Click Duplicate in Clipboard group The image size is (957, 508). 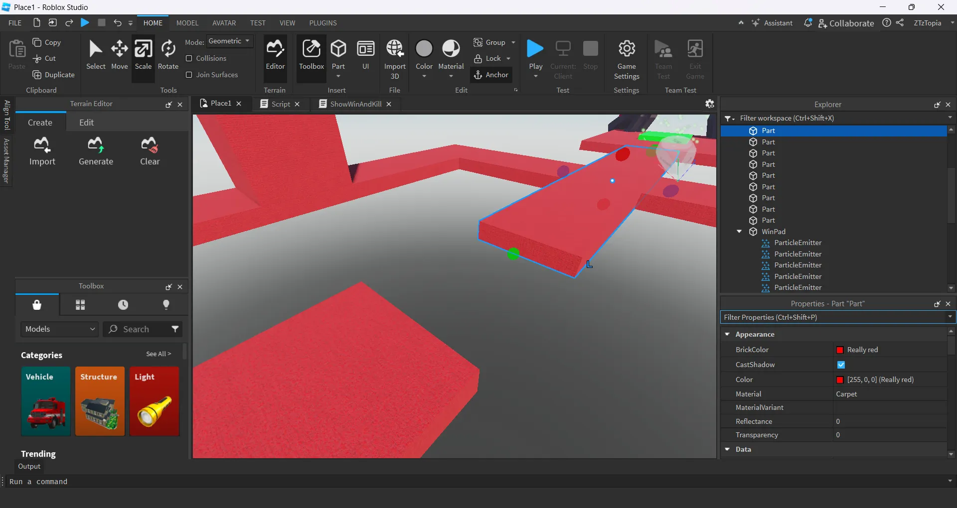53,75
